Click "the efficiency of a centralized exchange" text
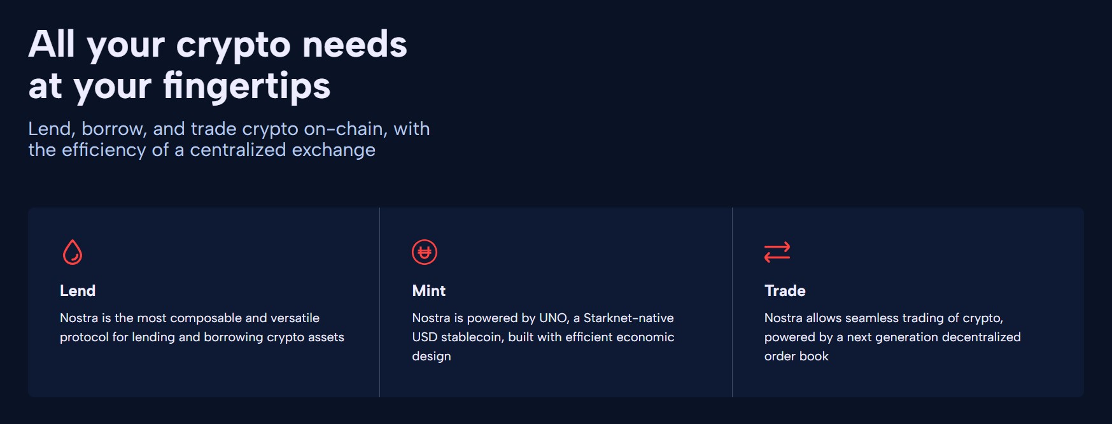 pyautogui.click(x=202, y=150)
